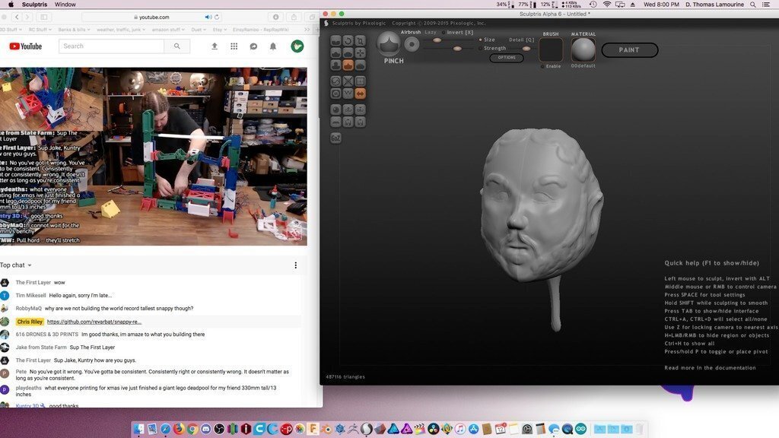Image resolution: width=779 pixels, height=438 pixels.
Task: Select the Smooth brush in Sculptris
Action: [360, 65]
